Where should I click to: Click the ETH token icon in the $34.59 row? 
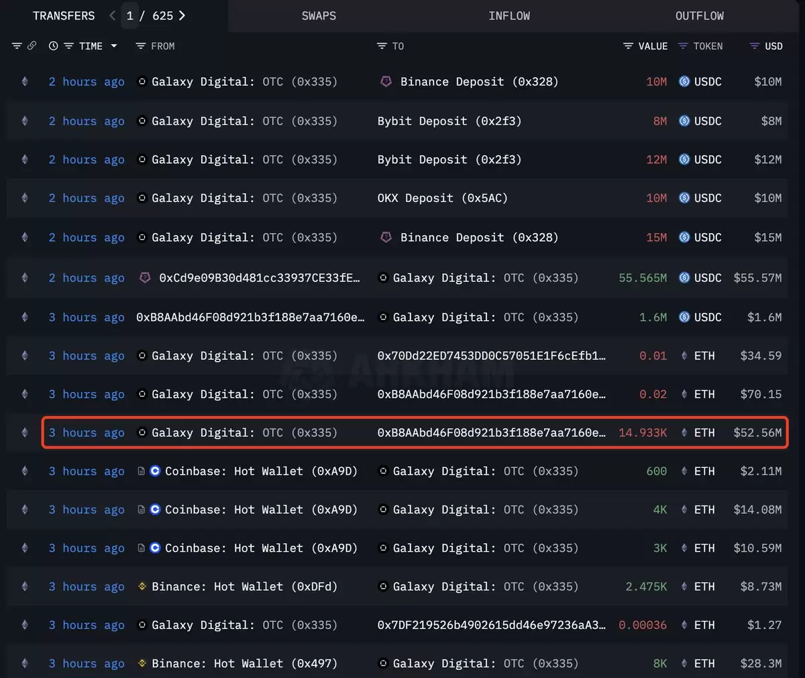point(684,356)
